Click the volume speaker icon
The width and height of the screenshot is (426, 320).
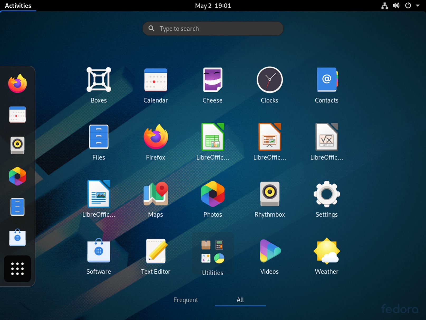[396, 6]
